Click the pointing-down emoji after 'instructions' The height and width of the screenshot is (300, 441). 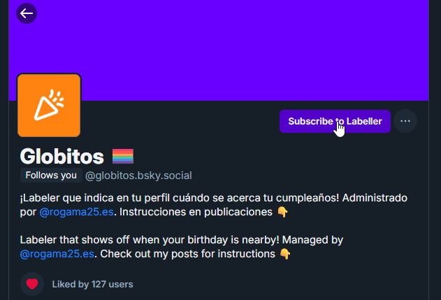(285, 254)
